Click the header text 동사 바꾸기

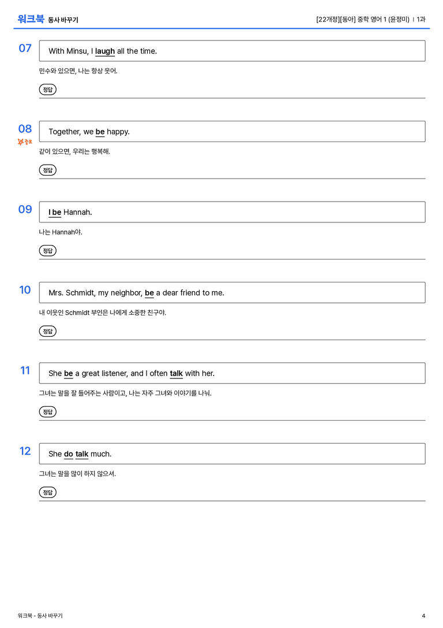tap(63, 20)
